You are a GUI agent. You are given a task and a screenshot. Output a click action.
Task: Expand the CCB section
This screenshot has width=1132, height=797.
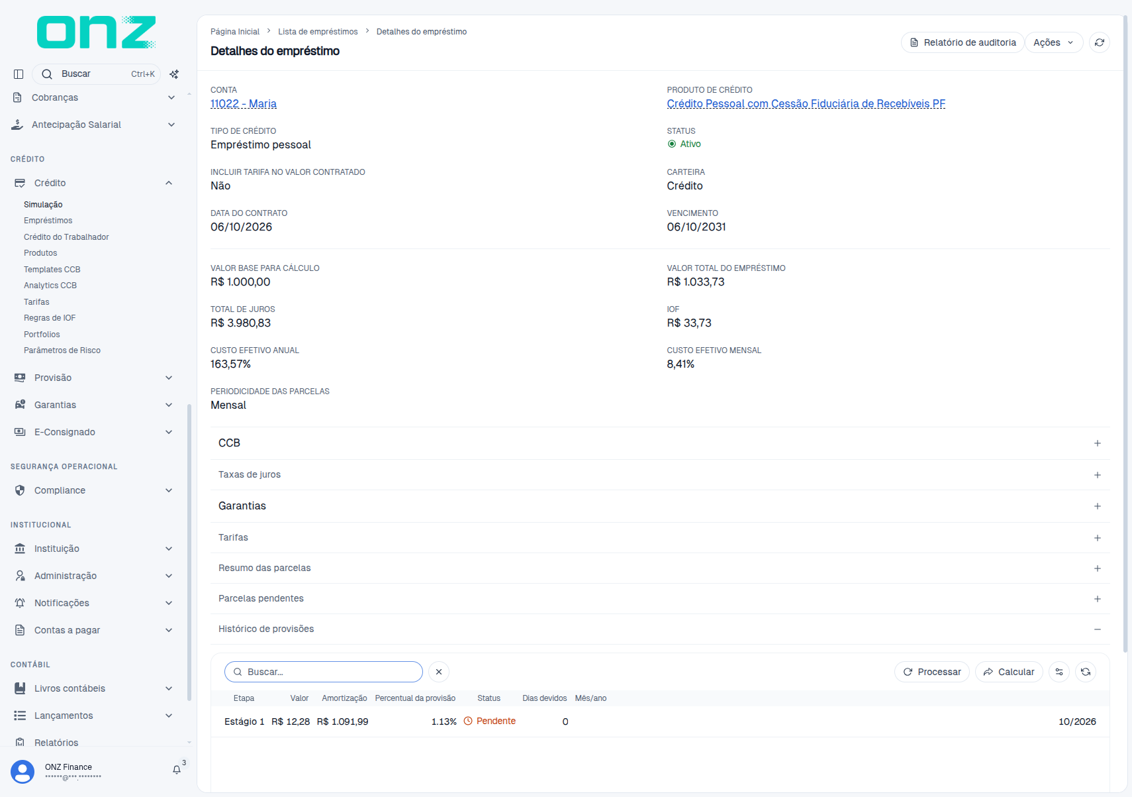tap(660, 443)
